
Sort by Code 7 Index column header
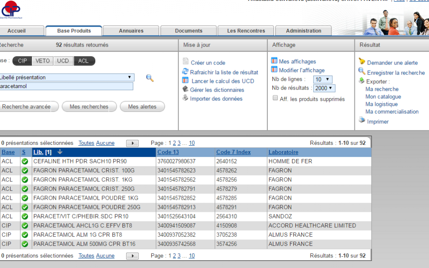click(233, 152)
